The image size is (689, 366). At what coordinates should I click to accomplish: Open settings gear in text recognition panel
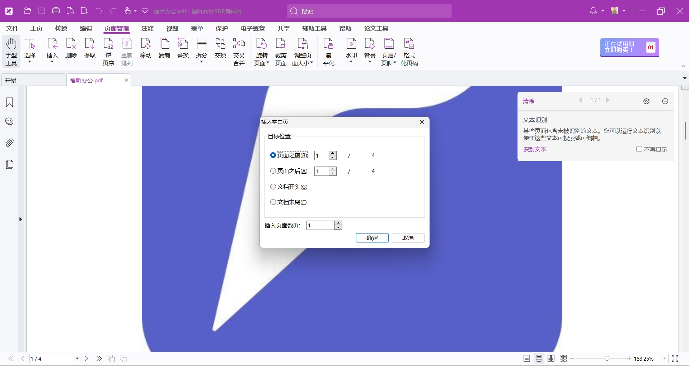646,101
